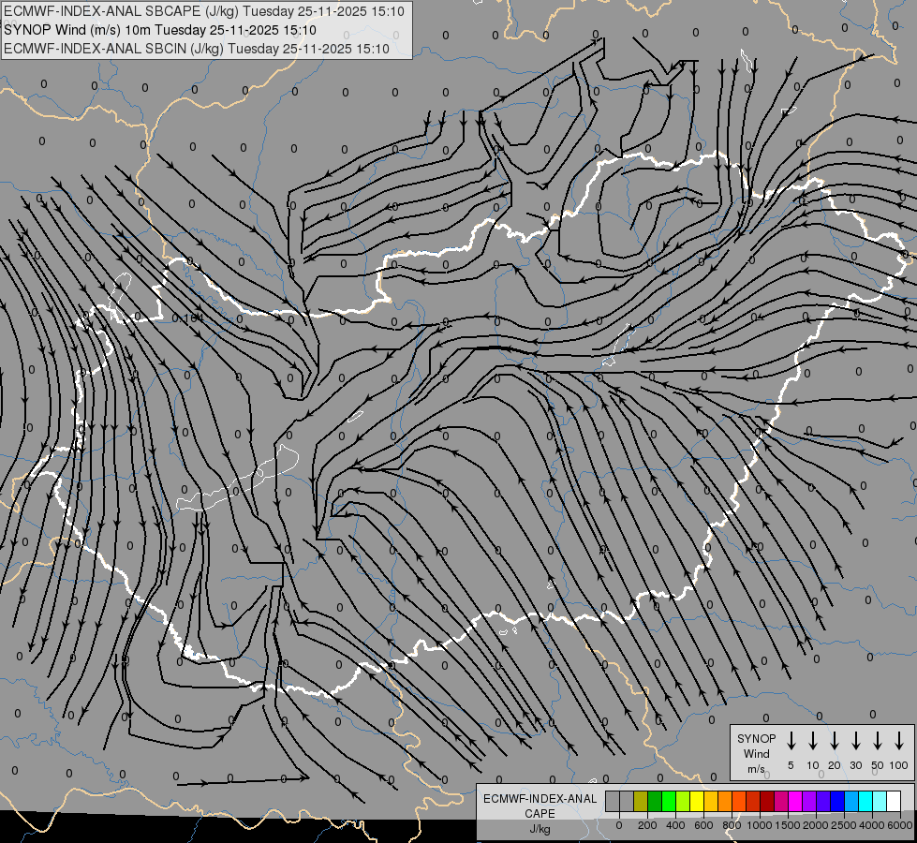
Task: Pick the violet purple CAPE swatch
Action: point(808,801)
